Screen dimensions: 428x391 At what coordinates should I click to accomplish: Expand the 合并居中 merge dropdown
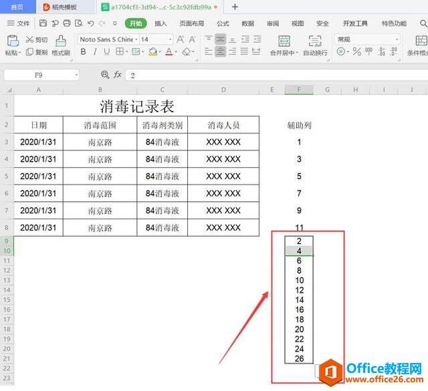coord(297,52)
